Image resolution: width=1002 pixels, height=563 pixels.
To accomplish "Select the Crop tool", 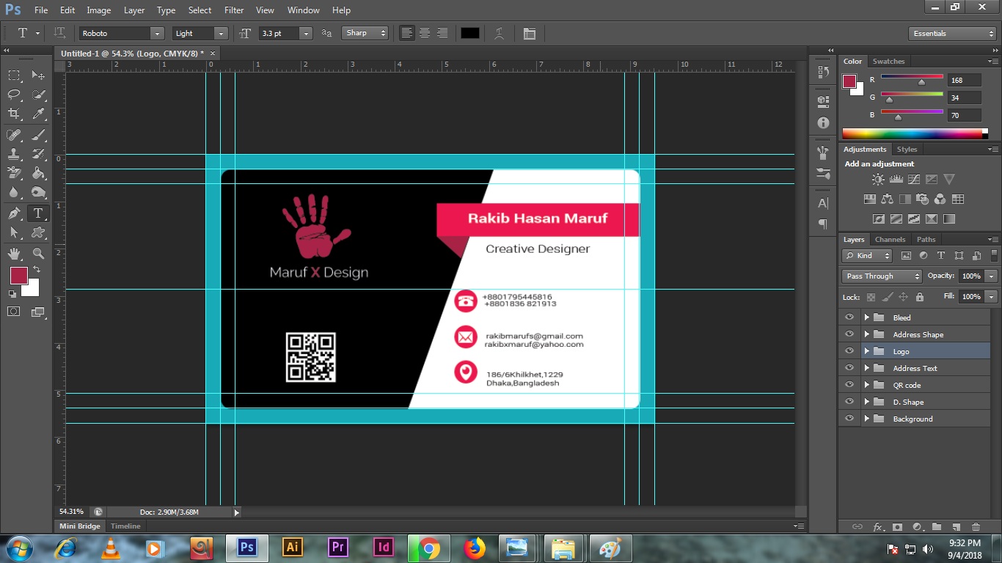I will point(14,114).
